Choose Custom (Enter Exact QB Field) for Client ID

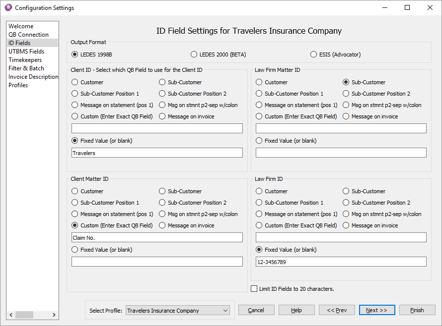112,116
